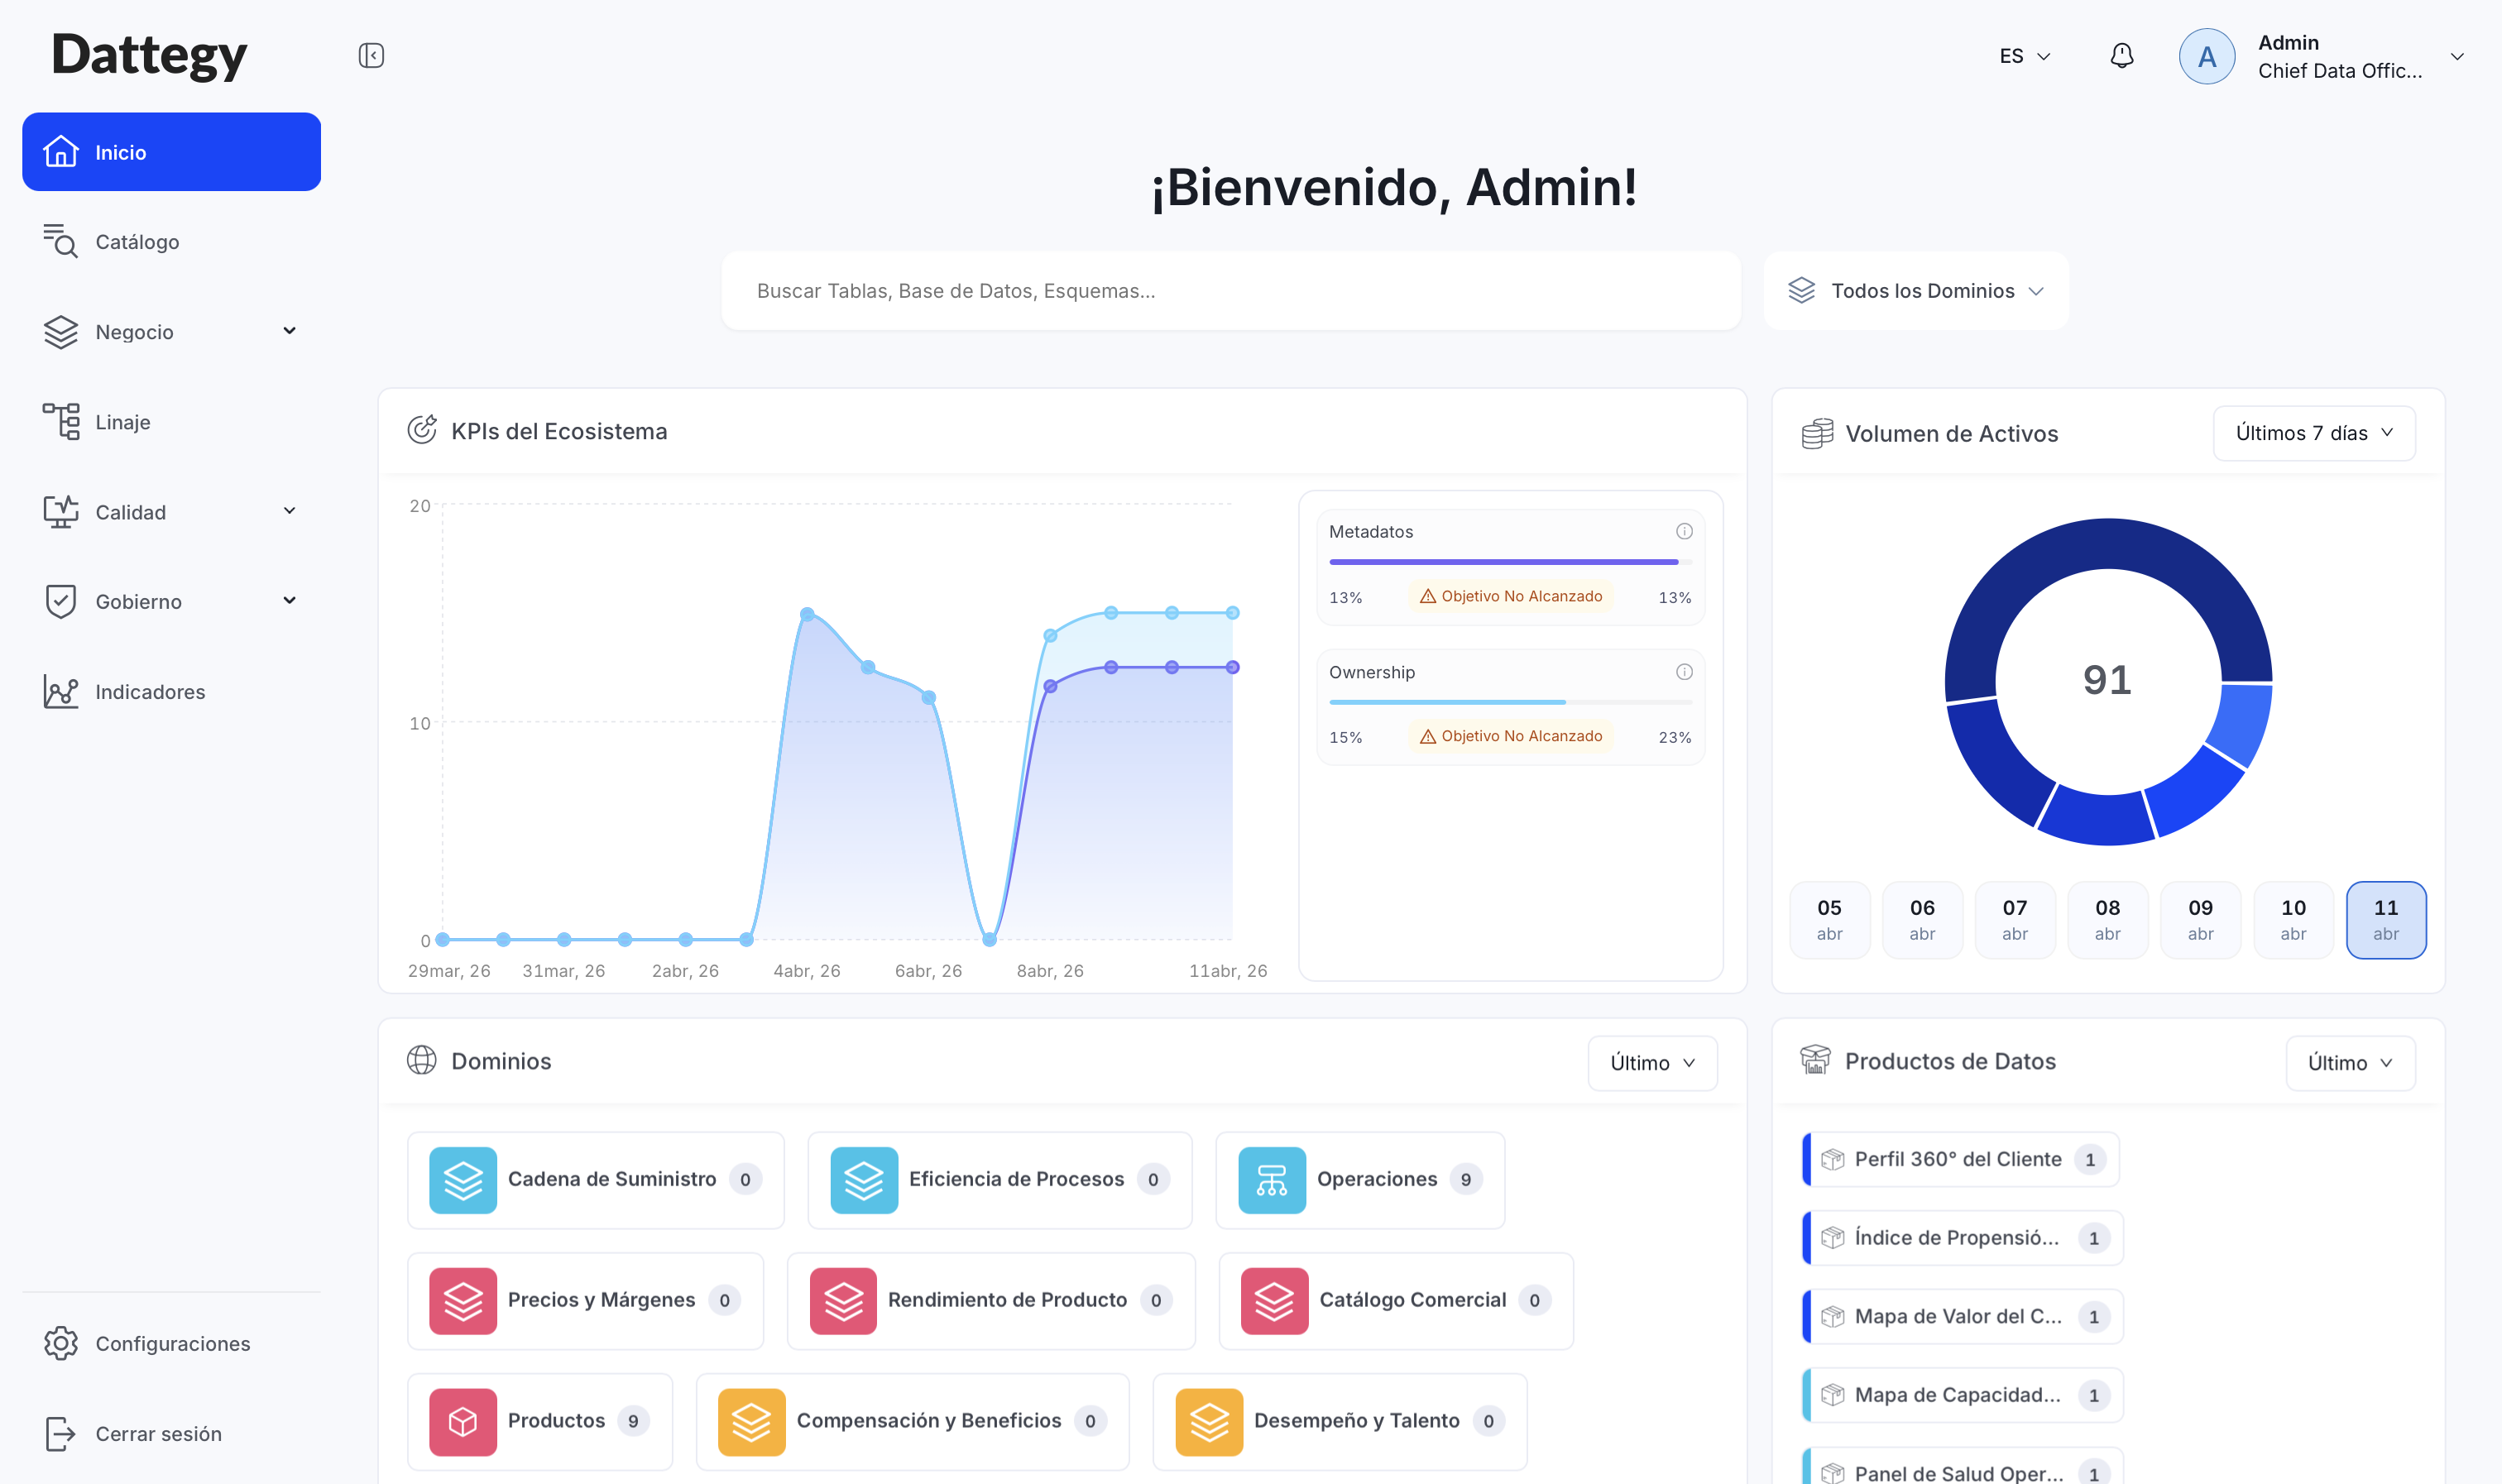Click the Indicadores icon in the sidebar
2502x1484 pixels.
click(x=60, y=691)
